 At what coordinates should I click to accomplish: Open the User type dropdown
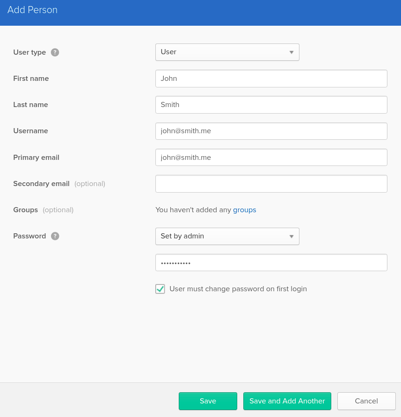point(227,52)
